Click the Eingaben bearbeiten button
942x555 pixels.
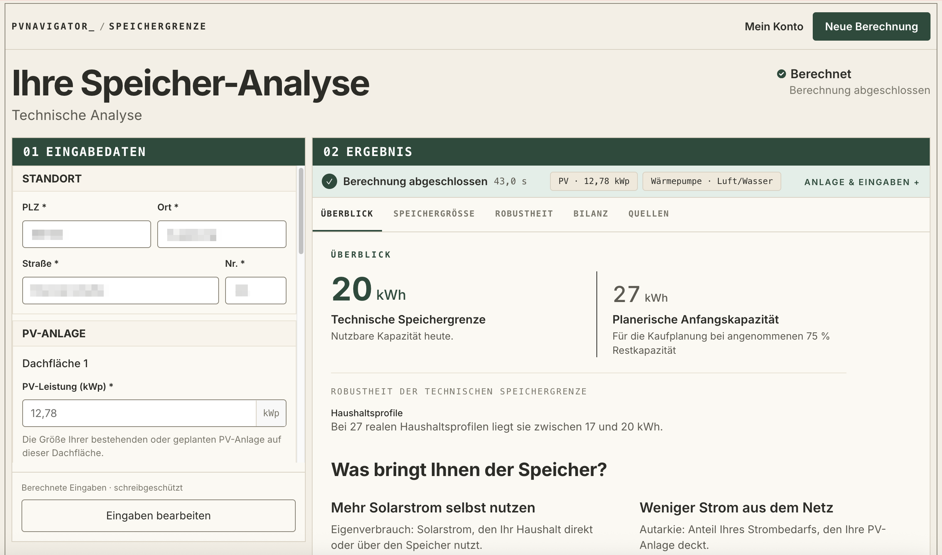(158, 516)
